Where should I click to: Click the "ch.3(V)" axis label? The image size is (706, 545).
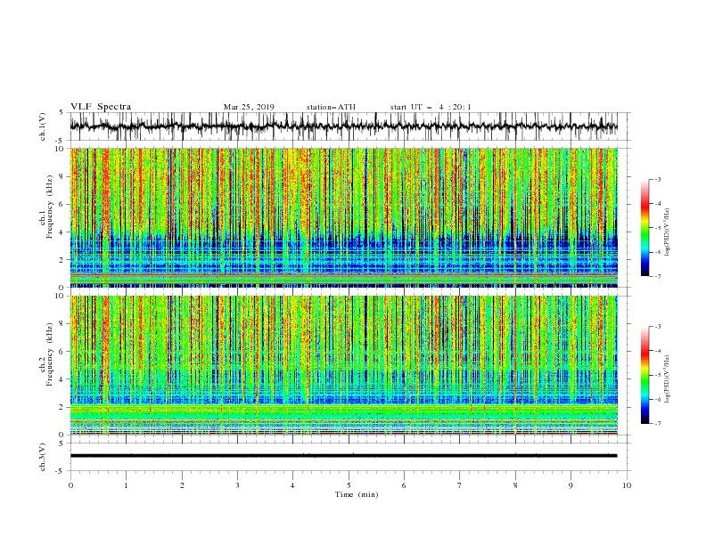(x=43, y=457)
